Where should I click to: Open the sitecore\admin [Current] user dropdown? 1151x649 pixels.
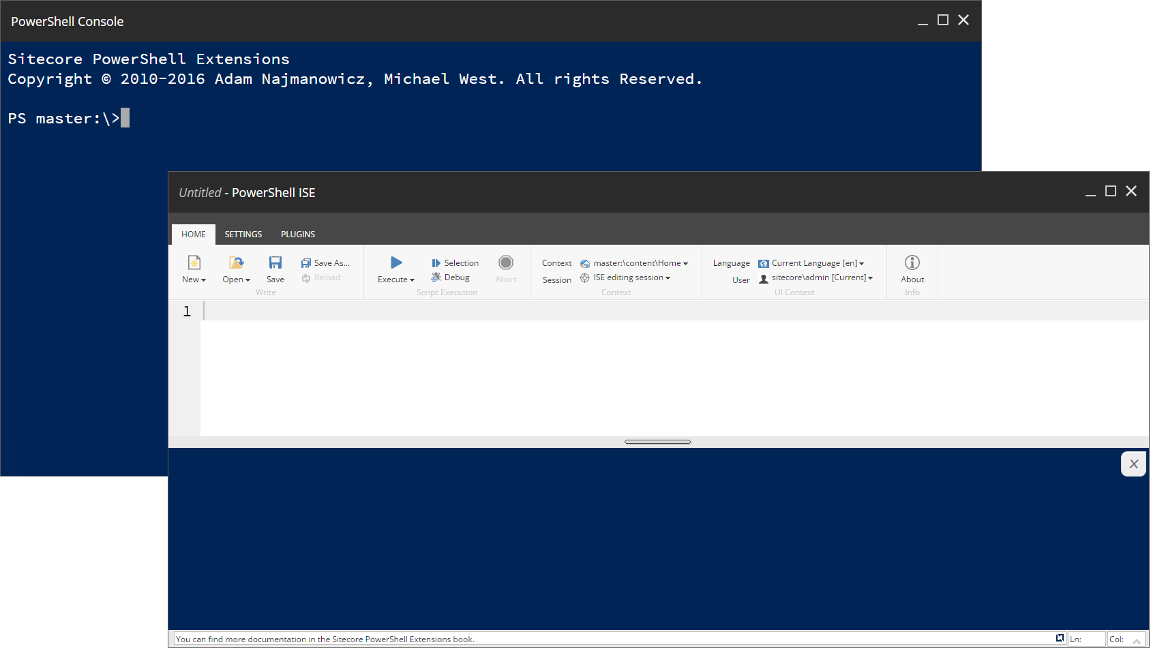822,277
